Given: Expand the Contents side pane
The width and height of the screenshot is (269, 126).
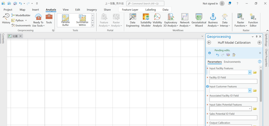Looking at the screenshot, I should pos(3,39).
